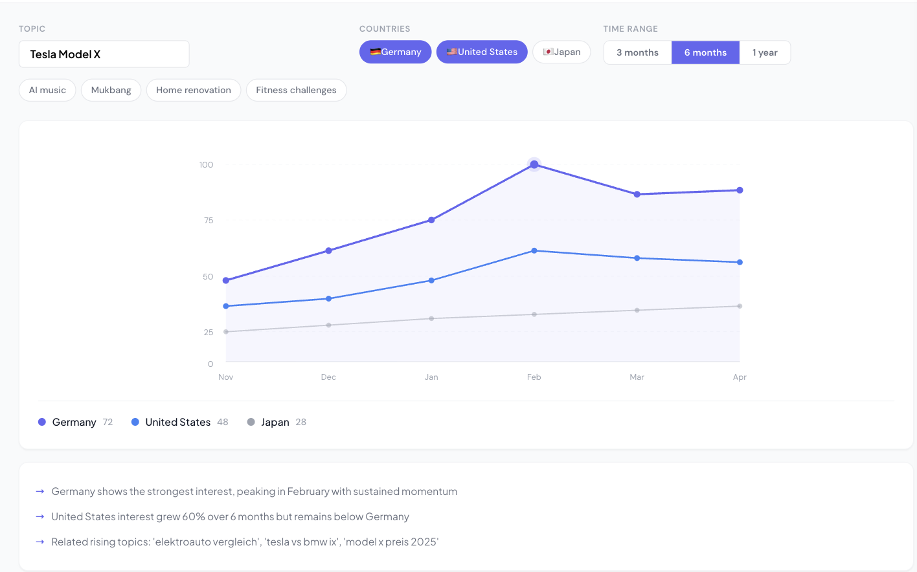Click the Nov x-axis label
Viewport: 917px width, 572px height.
226,377
